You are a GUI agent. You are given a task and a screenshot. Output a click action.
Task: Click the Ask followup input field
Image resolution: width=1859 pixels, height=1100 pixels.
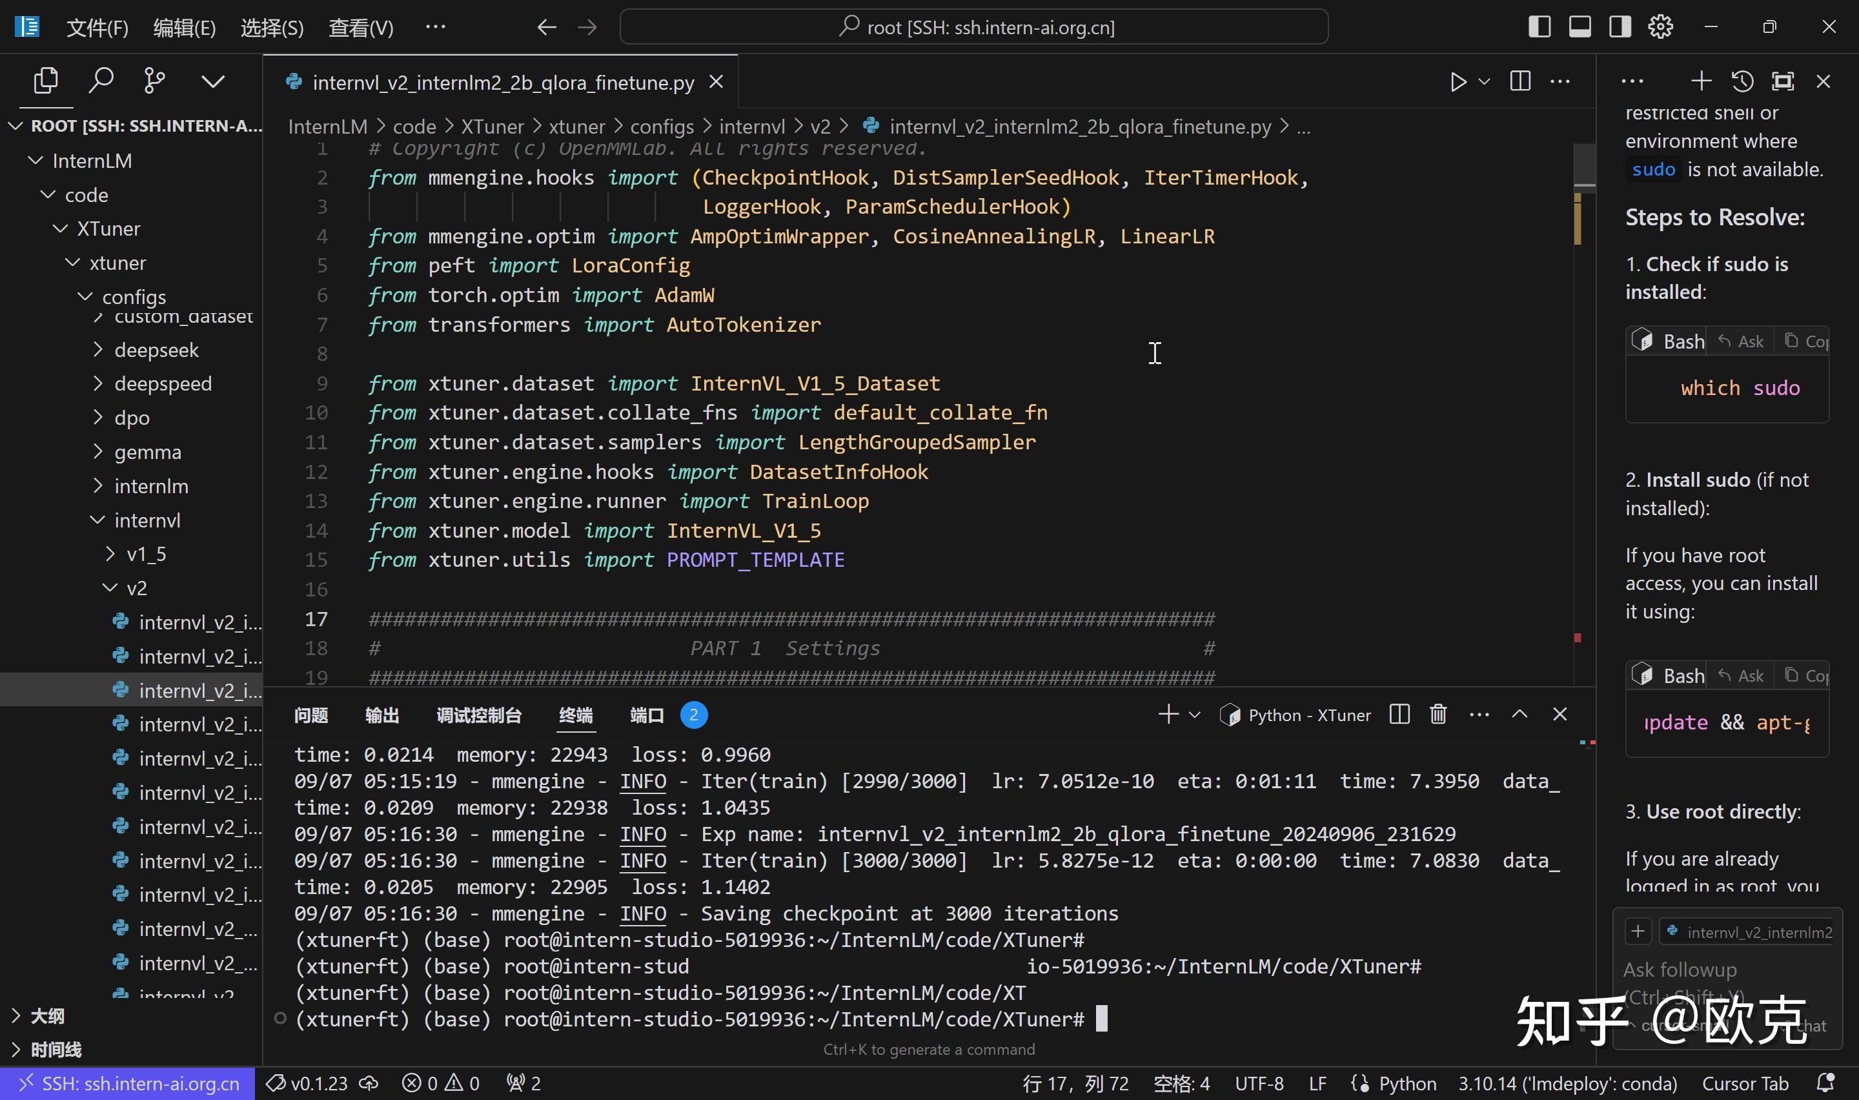pyautogui.click(x=1704, y=970)
